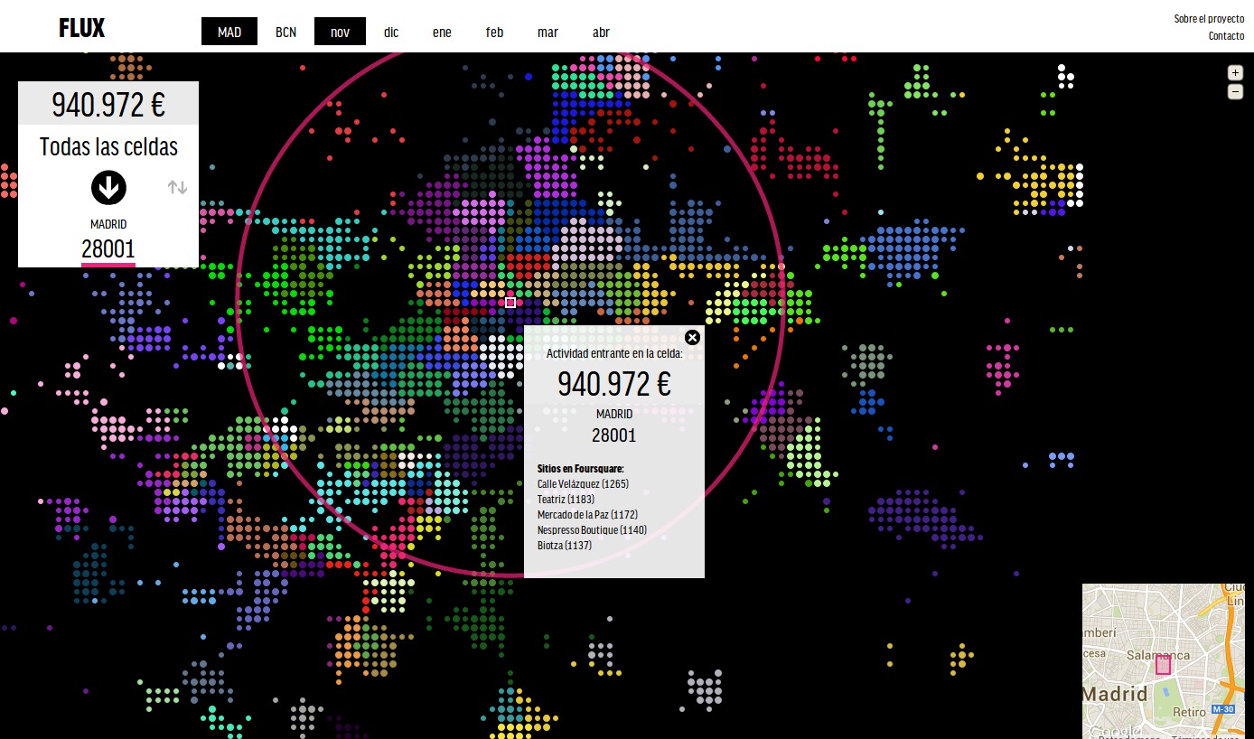Open the feb month tab
Viewport: 1254px width, 739px height.
494,32
